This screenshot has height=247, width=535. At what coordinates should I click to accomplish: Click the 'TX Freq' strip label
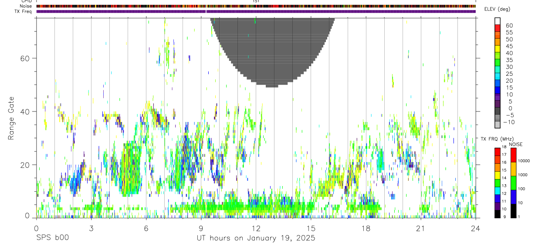tap(24, 11)
